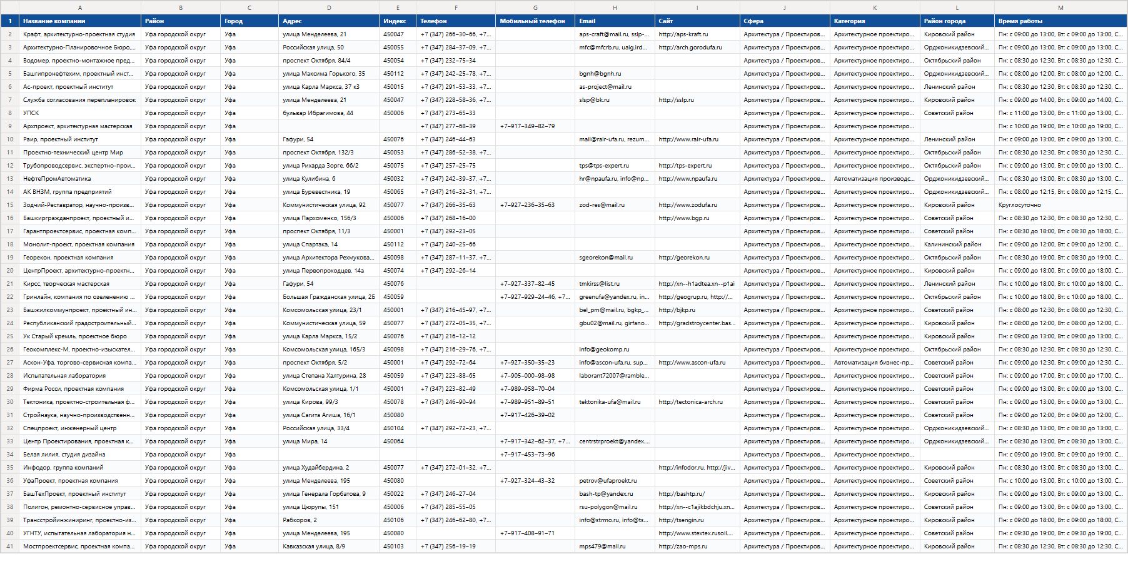
Task: Click cell "Автоматизация бизнес-пр..." in row 27
Action: point(875,362)
